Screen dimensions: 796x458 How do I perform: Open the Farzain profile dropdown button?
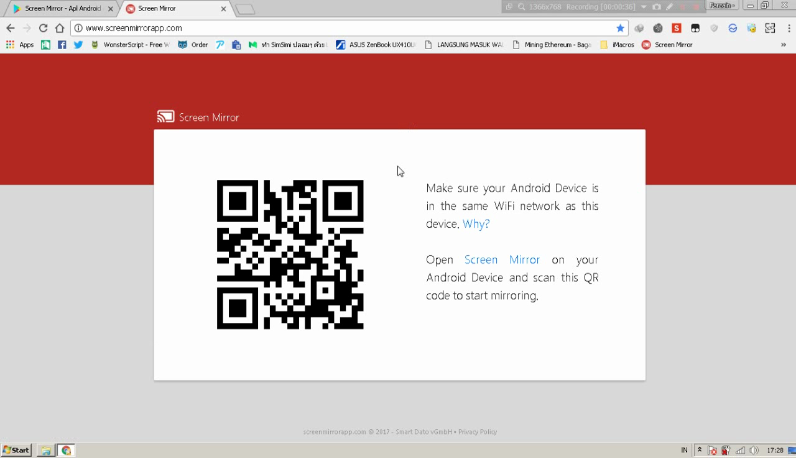tap(723, 6)
